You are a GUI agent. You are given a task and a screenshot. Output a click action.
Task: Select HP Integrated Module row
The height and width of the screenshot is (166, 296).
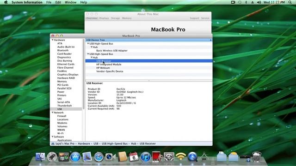[149, 65]
